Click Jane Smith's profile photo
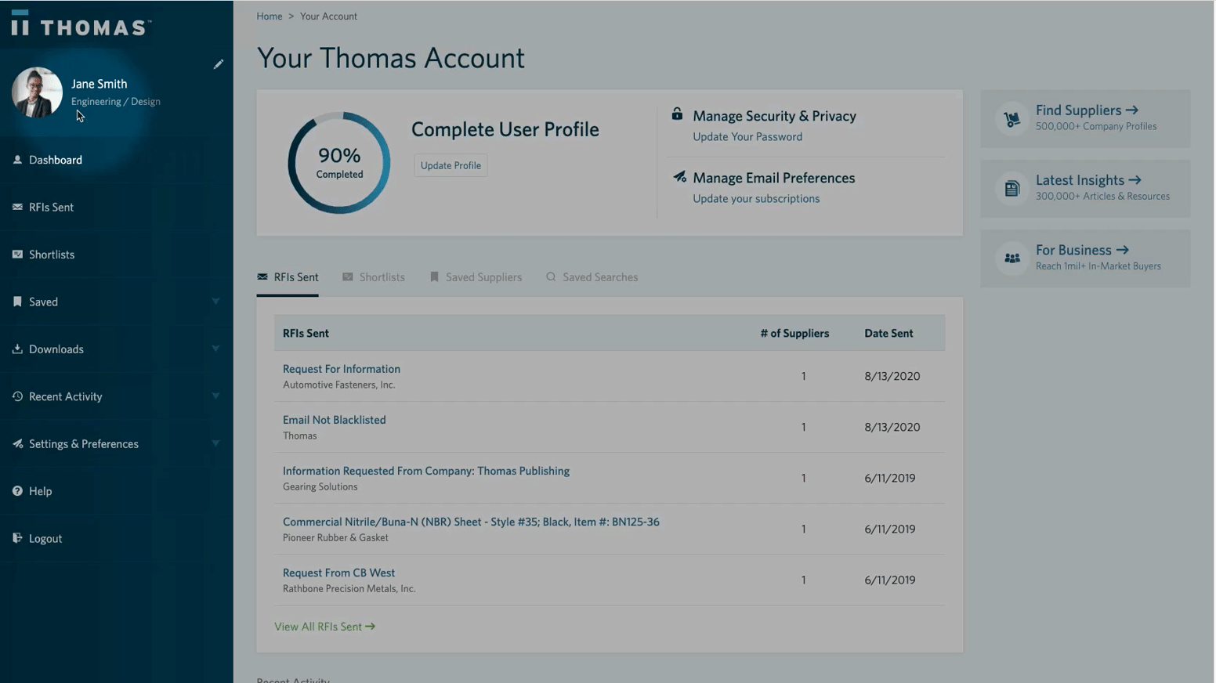Screen dimensions: 1216x683 pos(37,92)
